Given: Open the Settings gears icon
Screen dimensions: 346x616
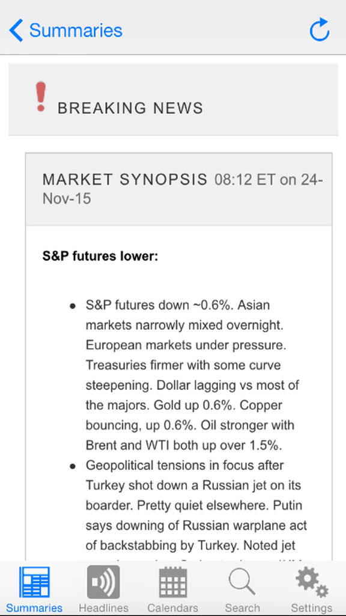Looking at the screenshot, I should coord(312,582).
